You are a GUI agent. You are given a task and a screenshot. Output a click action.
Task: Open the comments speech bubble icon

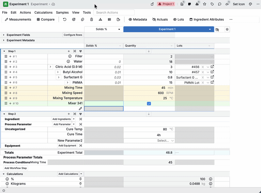click(220, 4)
